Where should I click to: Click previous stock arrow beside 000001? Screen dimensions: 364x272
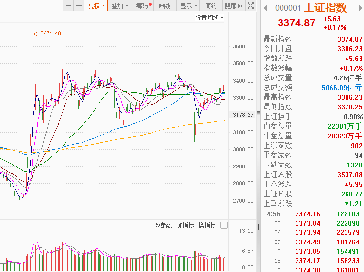pyautogui.click(x=266, y=8)
